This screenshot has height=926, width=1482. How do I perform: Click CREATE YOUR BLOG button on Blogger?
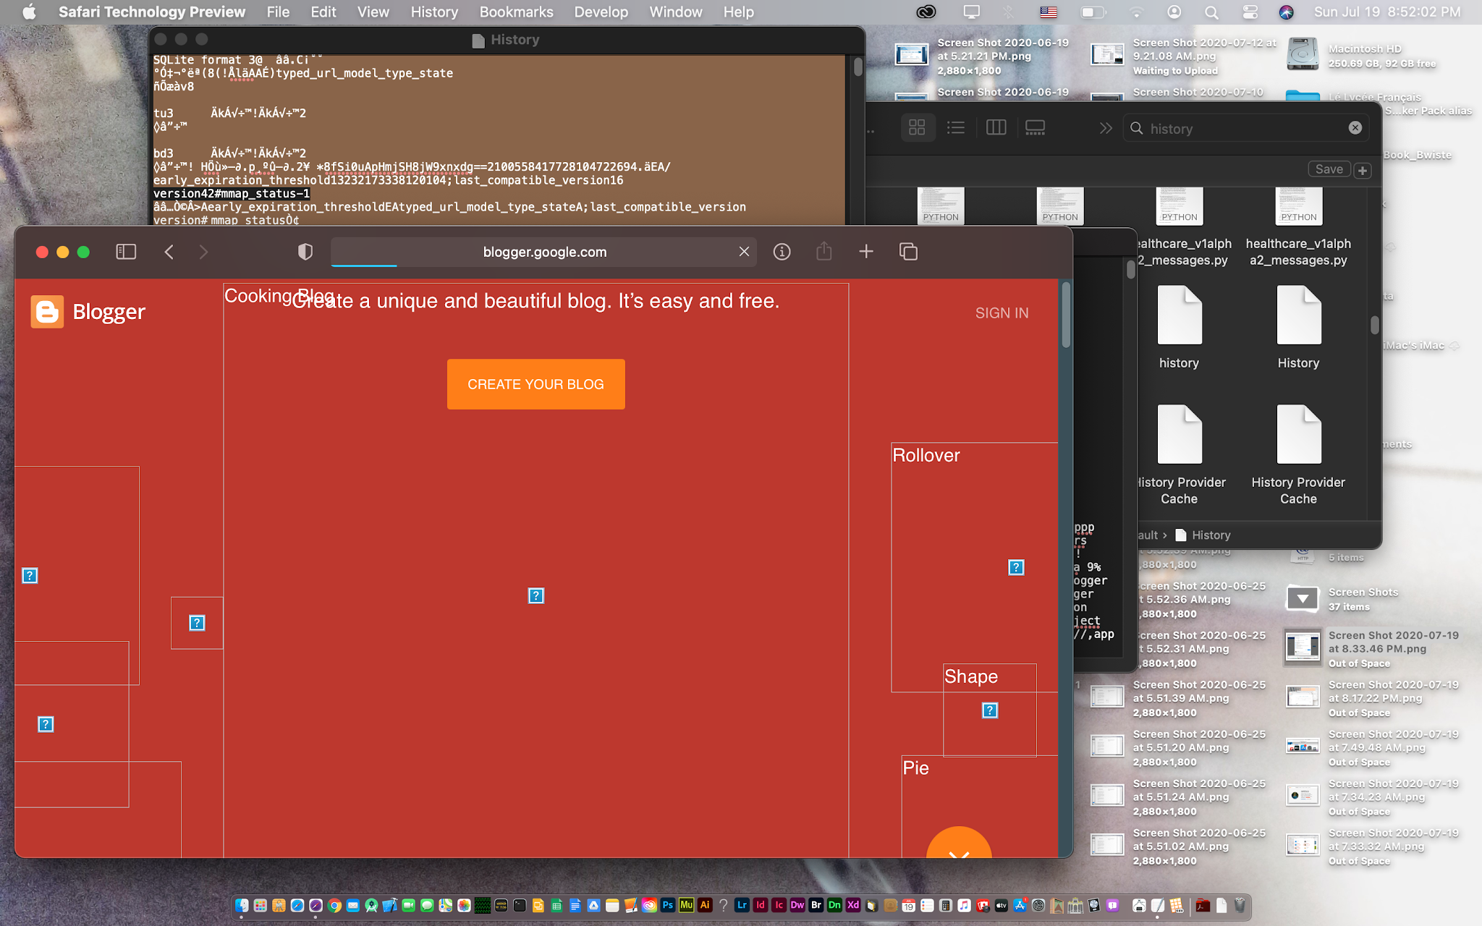(535, 384)
